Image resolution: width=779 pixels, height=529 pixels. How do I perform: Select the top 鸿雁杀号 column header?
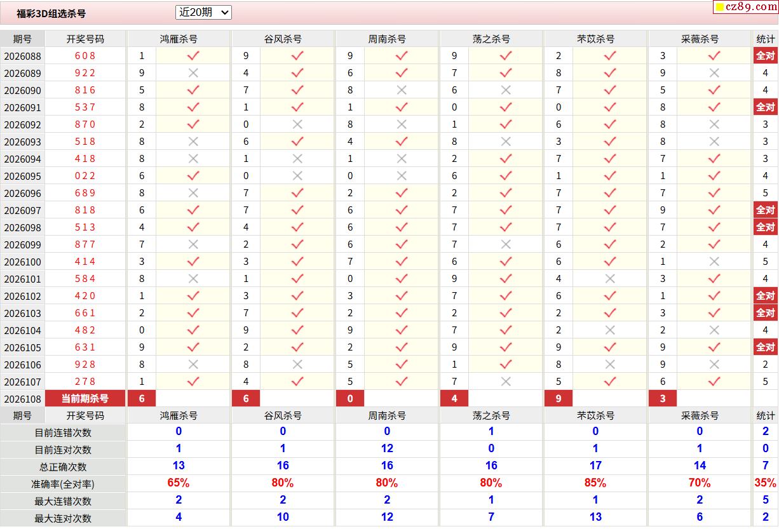pyautogui.click(x=179, y=39)
